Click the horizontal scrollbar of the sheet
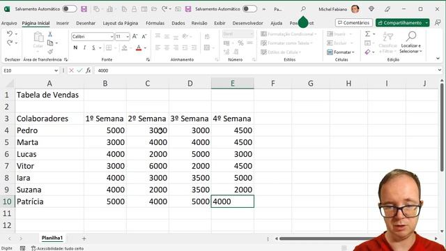 point(327,238)
